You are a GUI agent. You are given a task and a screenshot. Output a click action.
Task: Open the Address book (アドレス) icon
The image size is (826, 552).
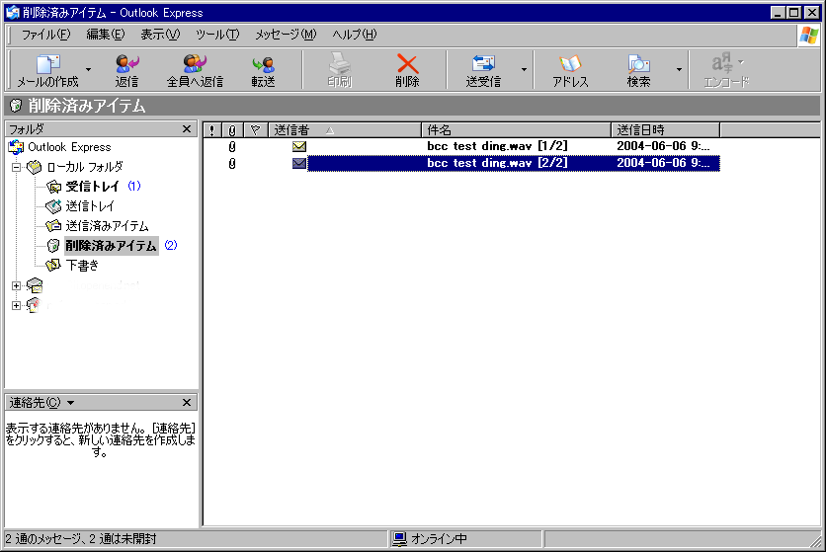(x=570, y=64)
